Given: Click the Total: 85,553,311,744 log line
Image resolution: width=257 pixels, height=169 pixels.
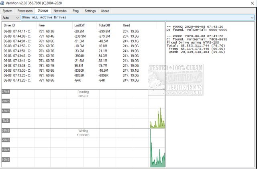Looking at the screenshot, I should (196, 46).
